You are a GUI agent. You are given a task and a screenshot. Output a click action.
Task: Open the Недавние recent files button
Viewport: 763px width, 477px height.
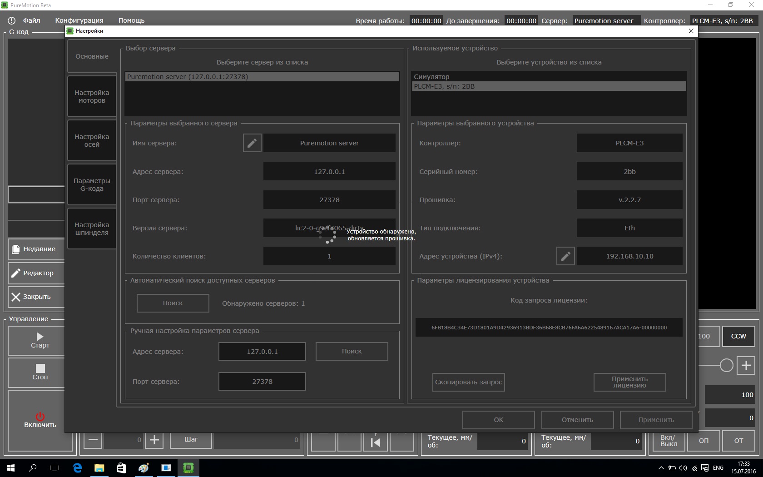pos(36,249)
